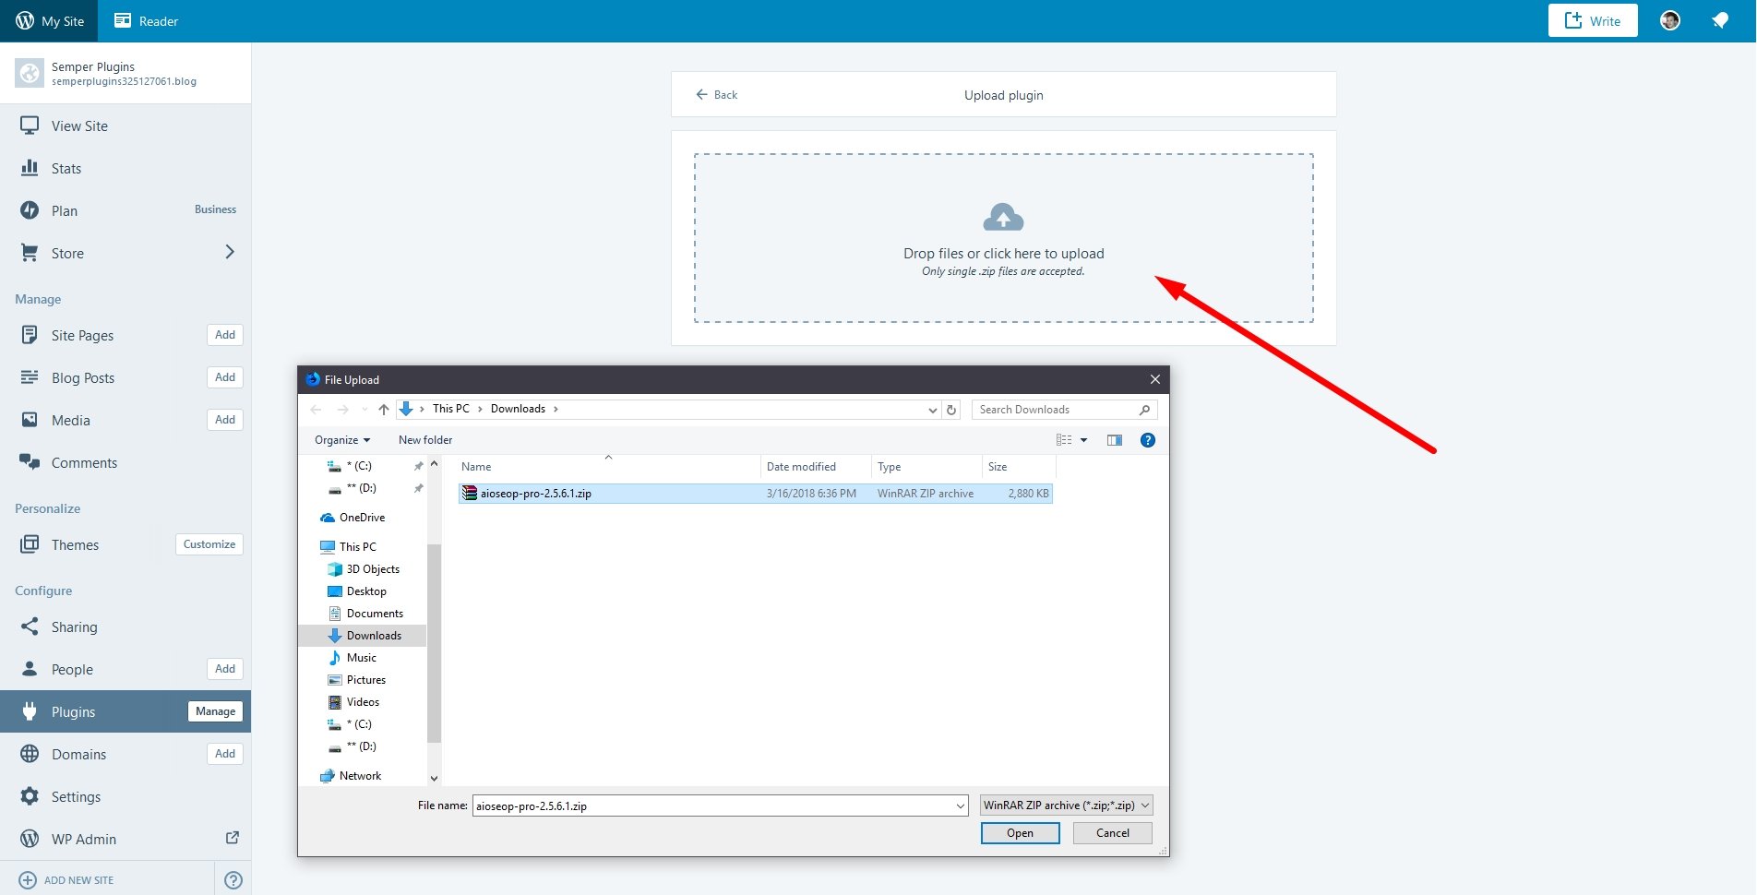Open the user profile avatar
Viewport: 1757px width, 895px height.
[1670, 20]
